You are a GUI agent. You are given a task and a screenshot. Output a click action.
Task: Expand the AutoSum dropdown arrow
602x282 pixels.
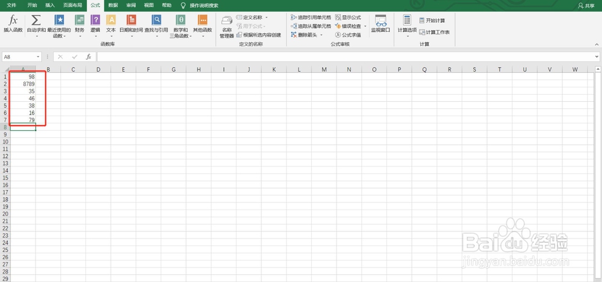click(x=37, y=37)
